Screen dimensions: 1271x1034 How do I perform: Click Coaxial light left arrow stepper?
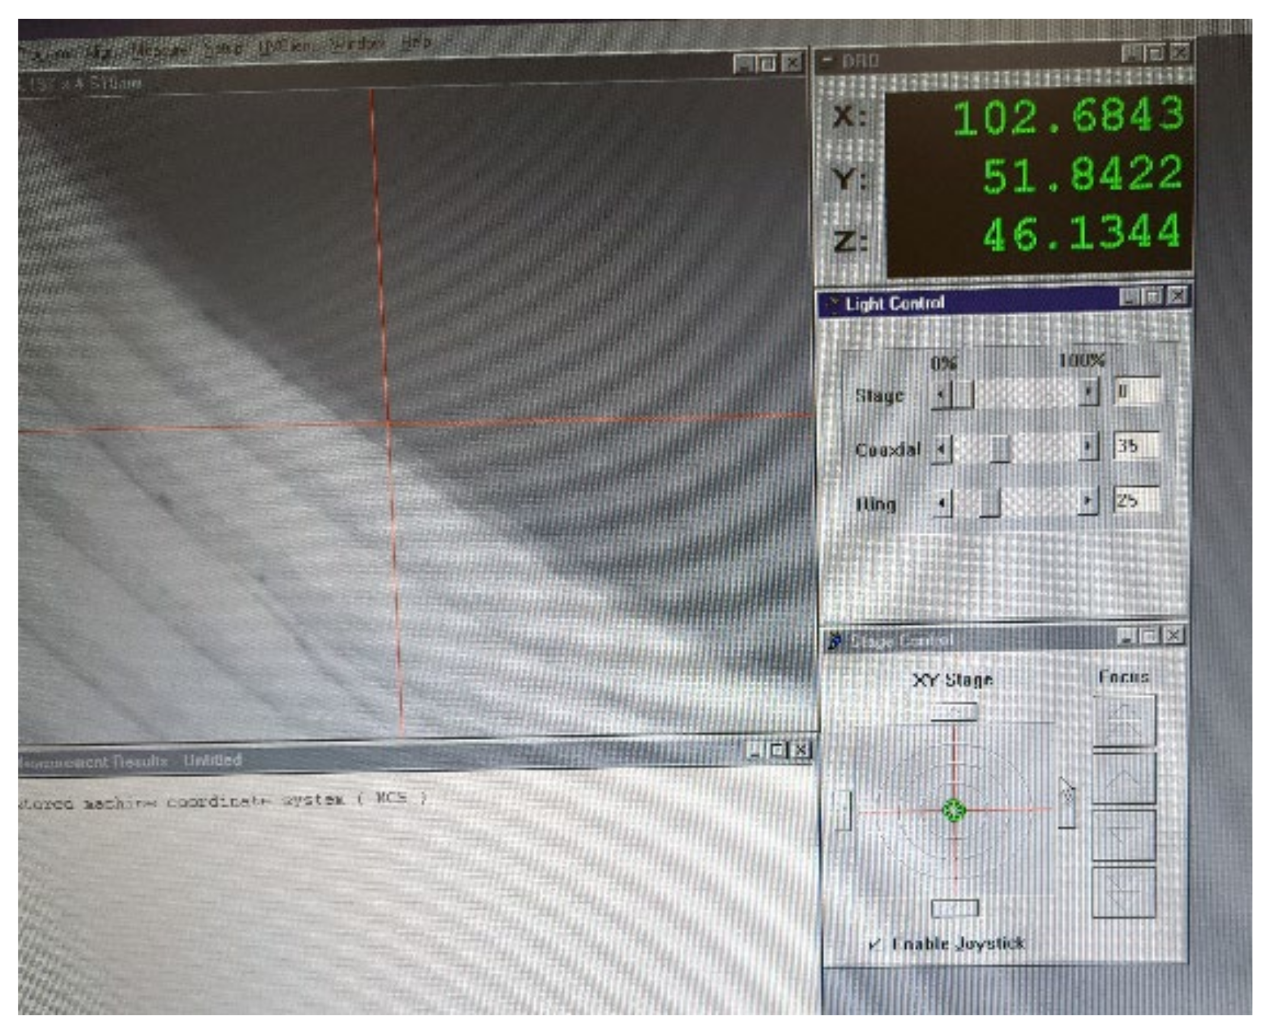941,448
